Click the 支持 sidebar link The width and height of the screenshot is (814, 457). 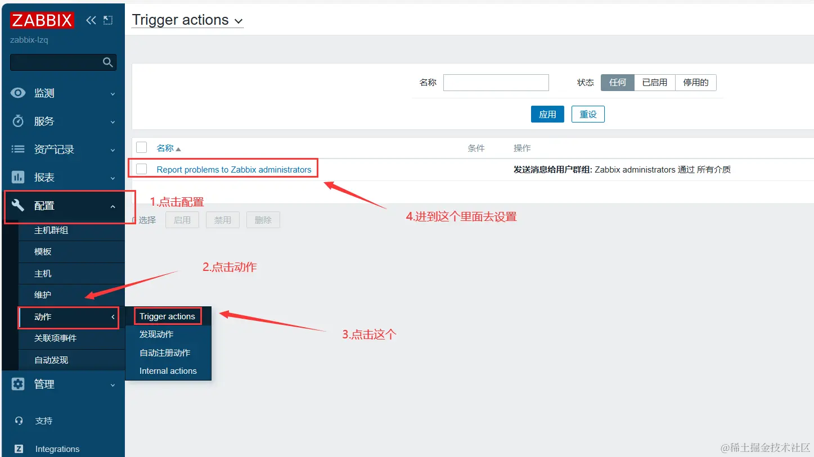coord(44,420)
